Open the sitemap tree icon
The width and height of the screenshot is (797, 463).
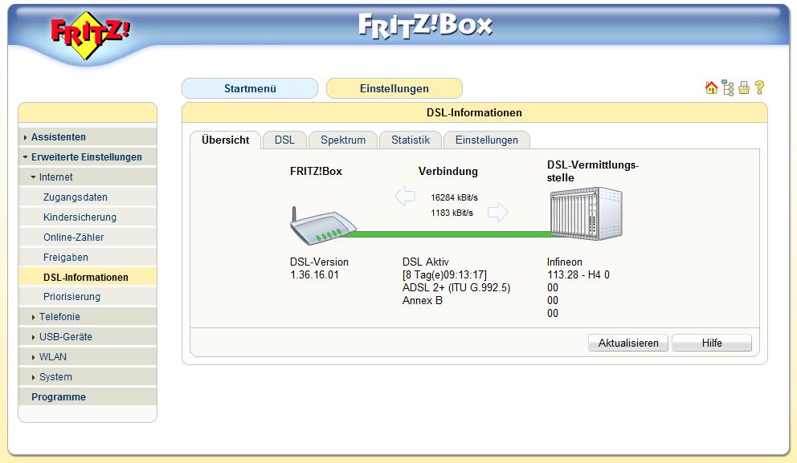coord(728,87)
